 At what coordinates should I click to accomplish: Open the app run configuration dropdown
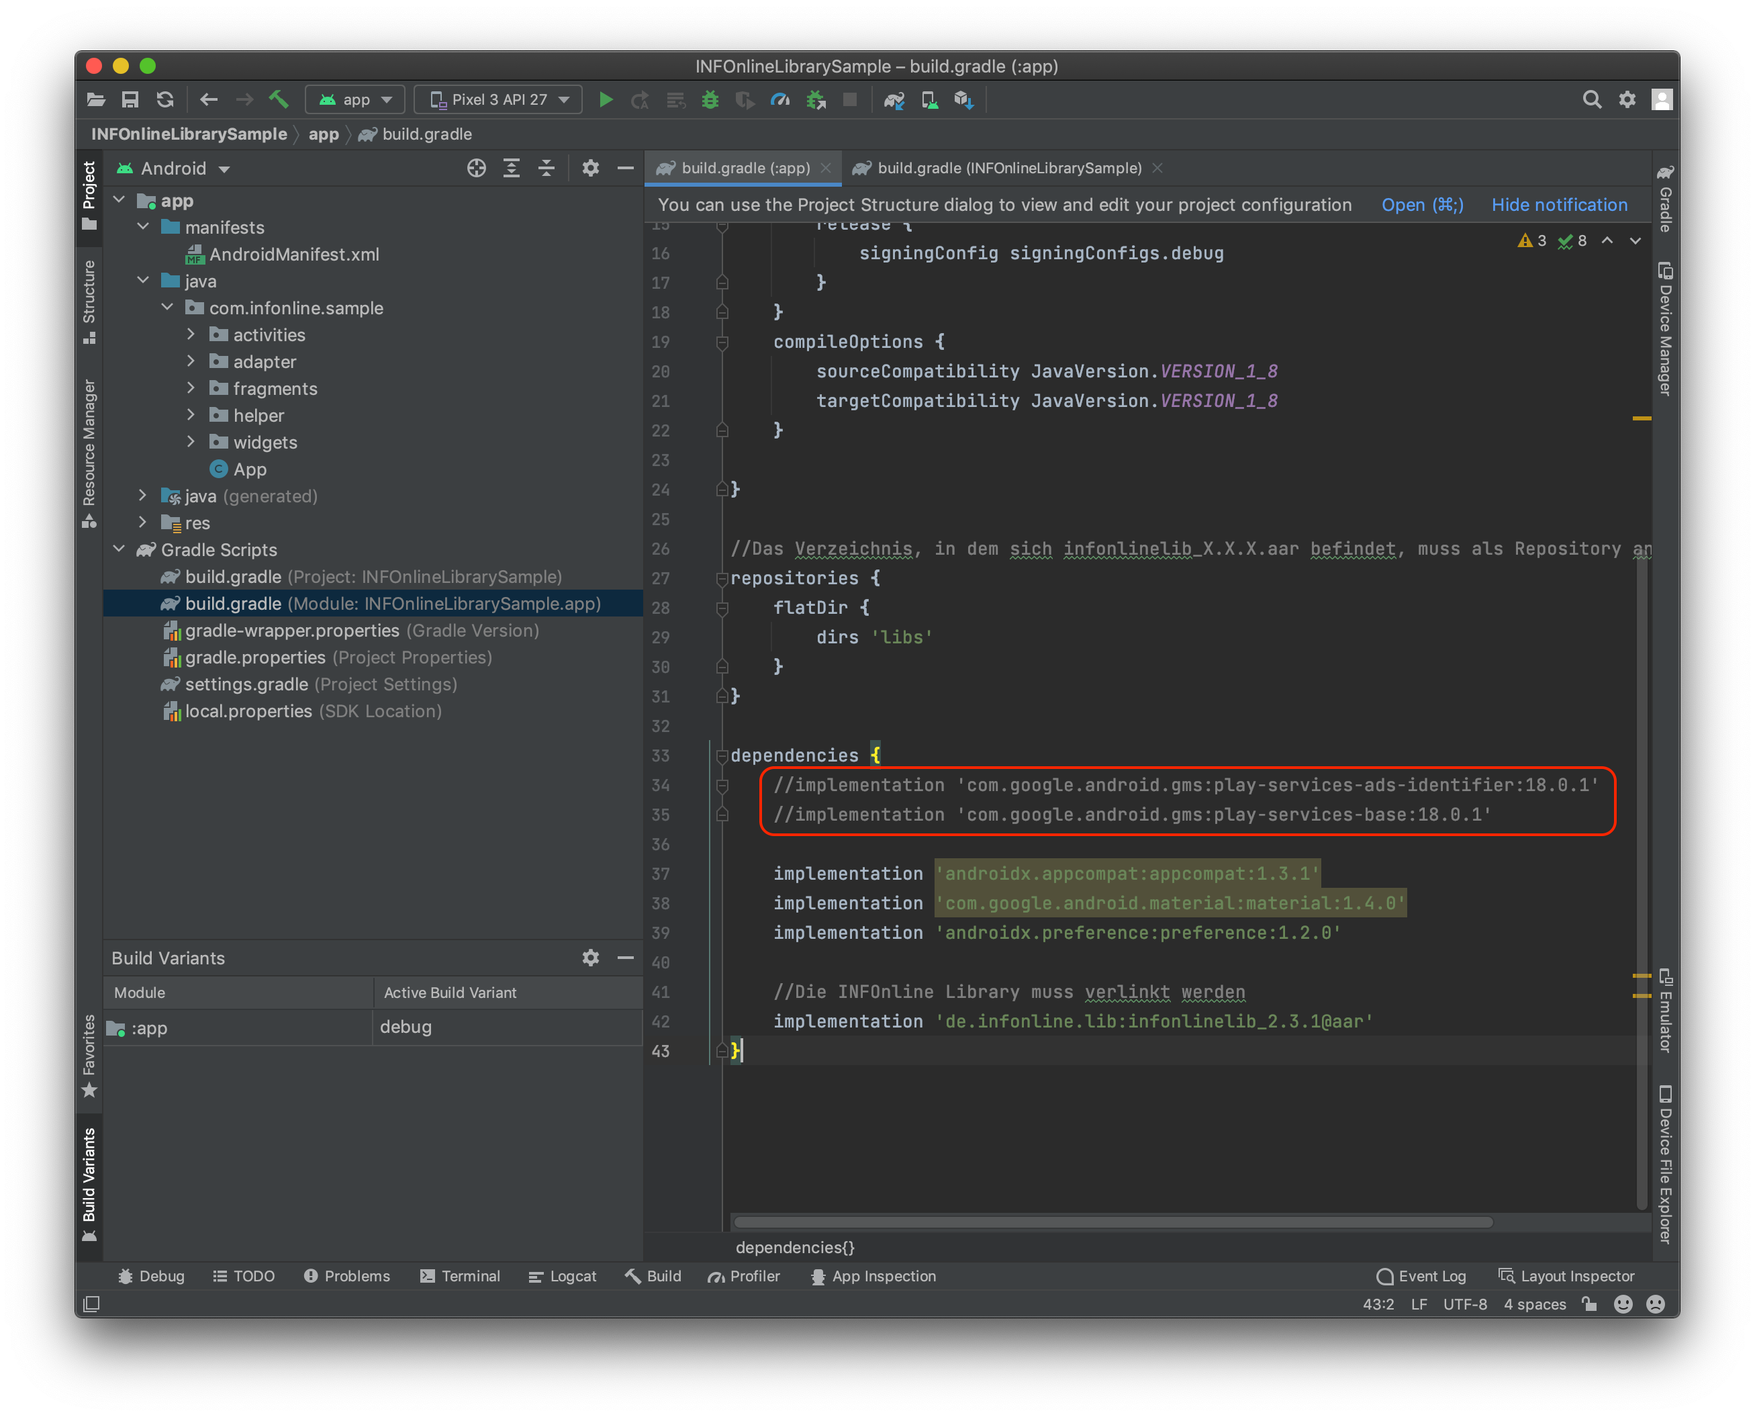pos(355,99)
